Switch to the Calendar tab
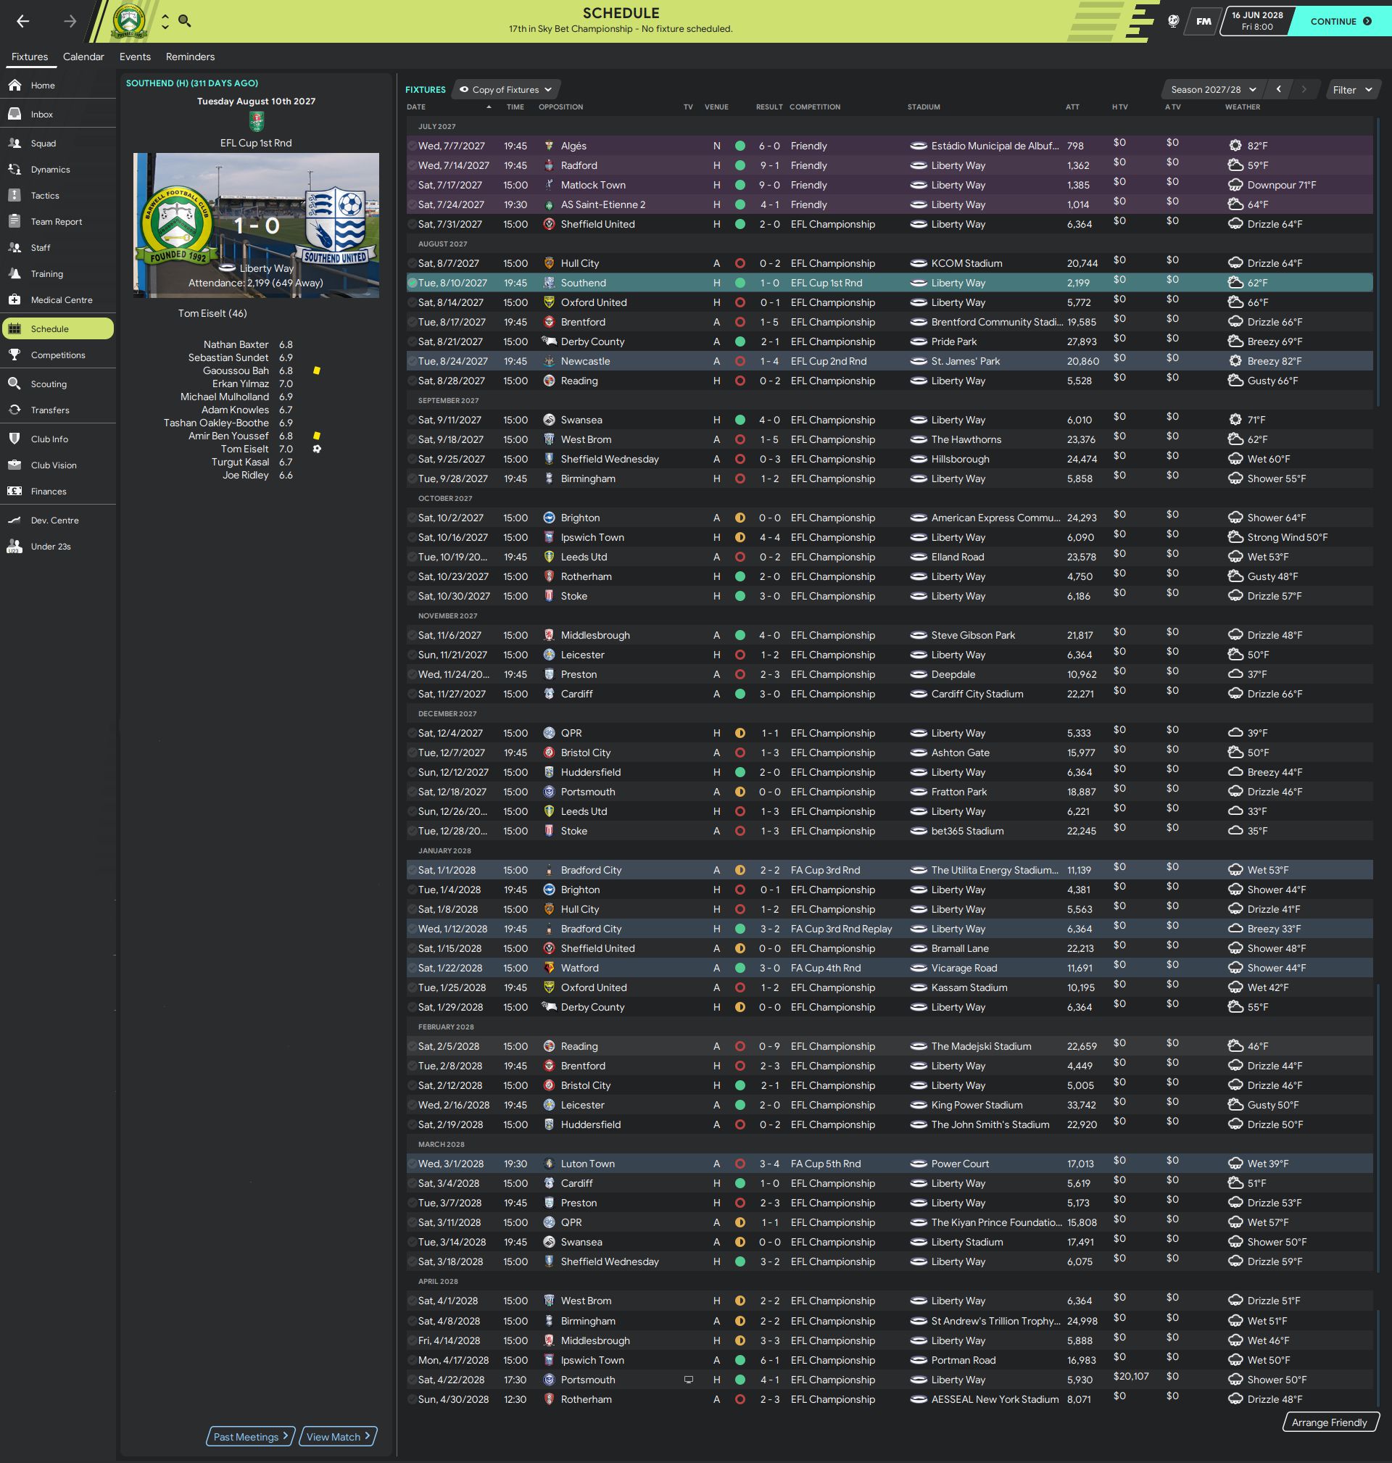 coord(83,57)
